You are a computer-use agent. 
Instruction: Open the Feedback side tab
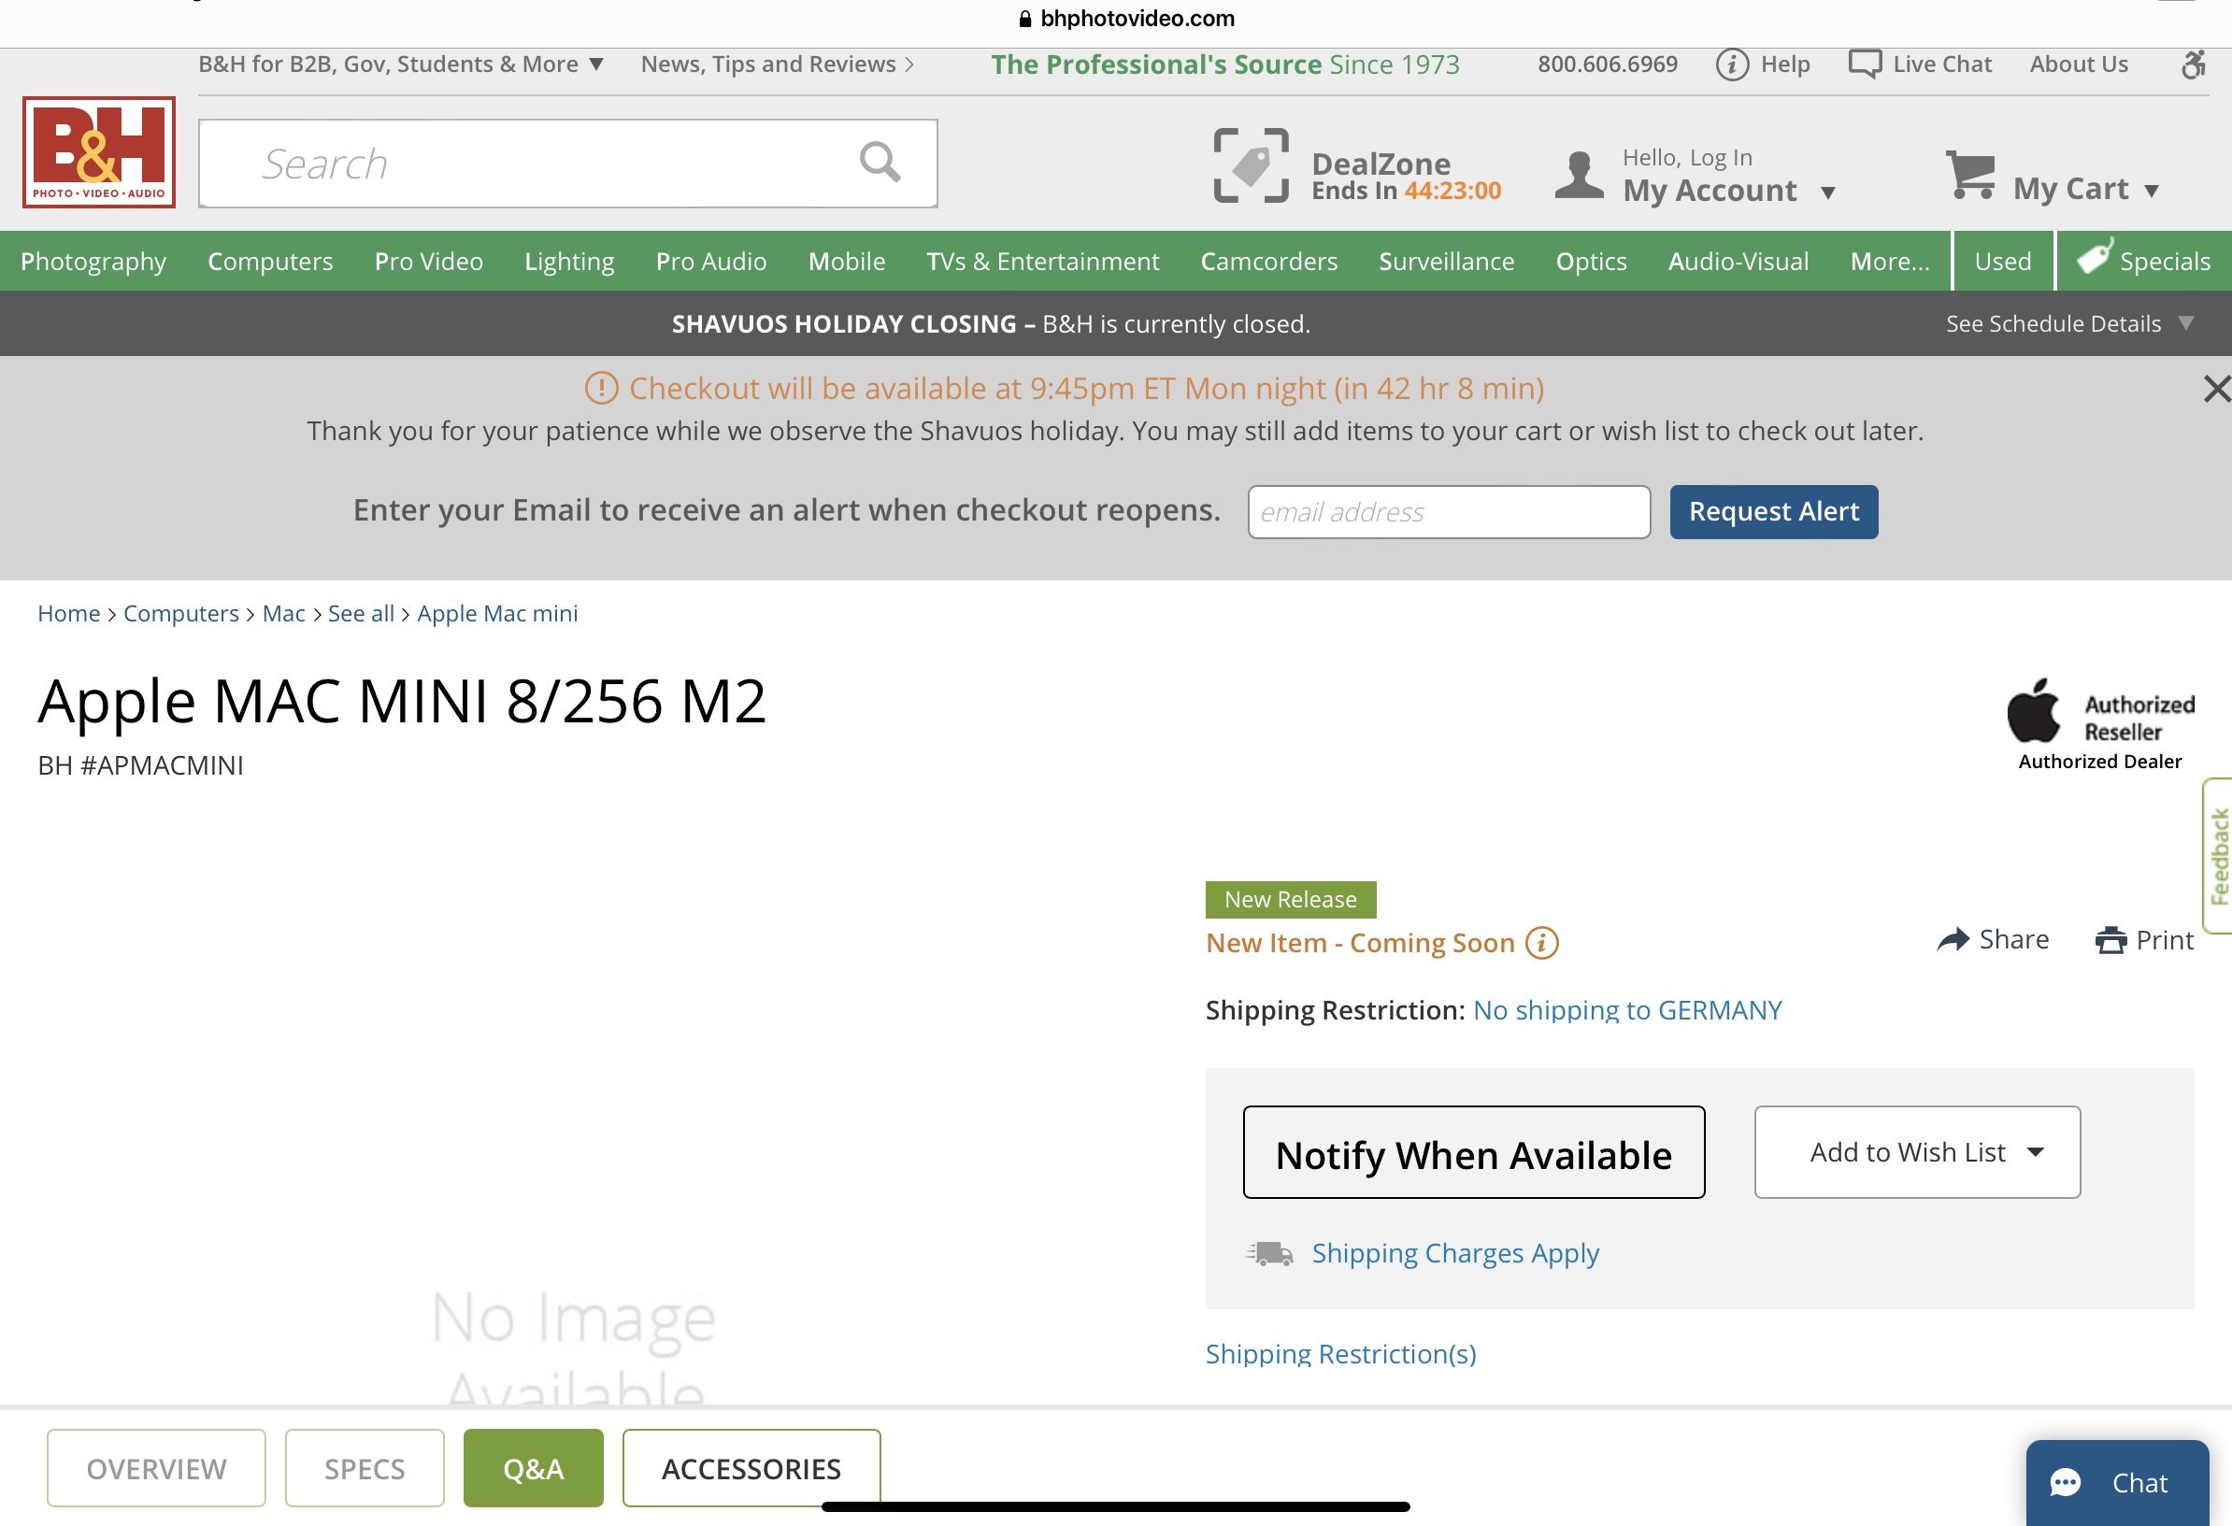(x=2218, y=855)
